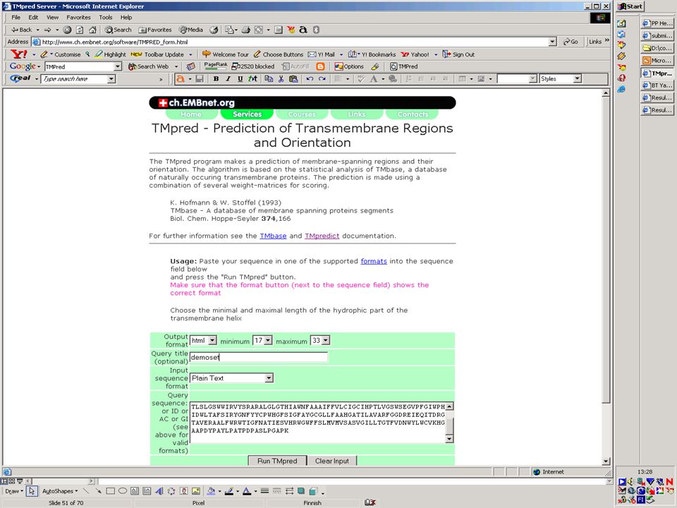Image resolution: width=677 pixels, height=508 pixels.
Task: Open the Input sequence format Plain Text dropdown
Action: pos(269,378)
